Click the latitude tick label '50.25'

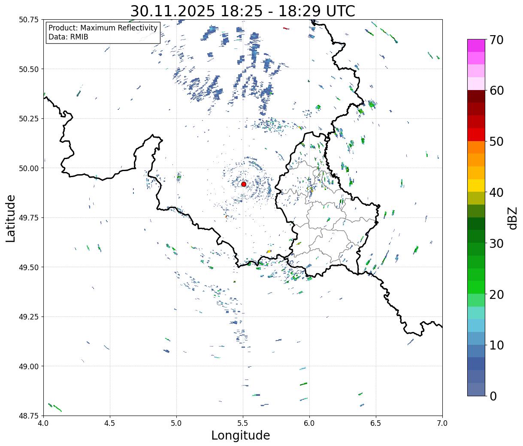click(x=29, y=119)
